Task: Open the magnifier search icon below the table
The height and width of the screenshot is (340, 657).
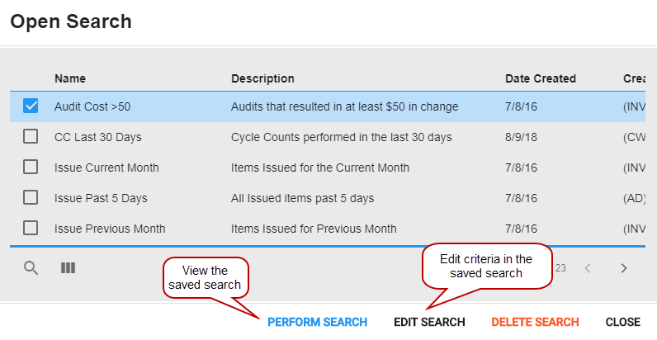Action: [x=31, y=268]
